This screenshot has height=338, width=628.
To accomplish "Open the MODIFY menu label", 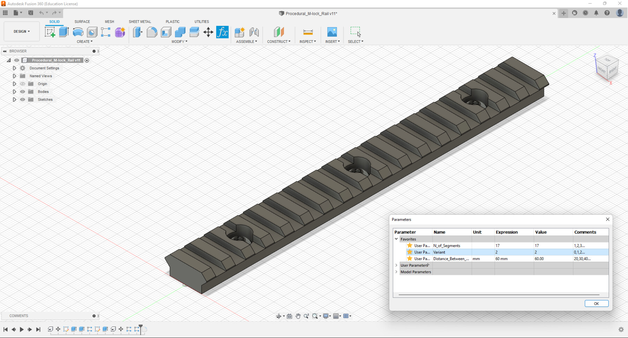I will pos(179,42).
